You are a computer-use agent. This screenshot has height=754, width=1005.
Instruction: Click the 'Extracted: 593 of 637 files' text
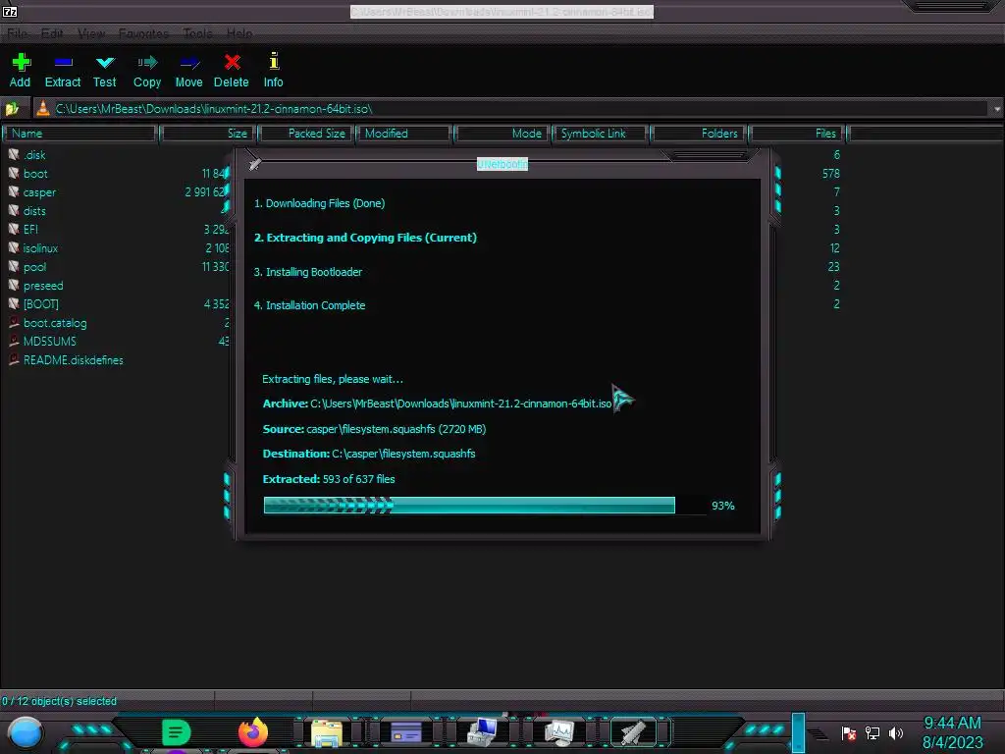[x=329, y=479]
